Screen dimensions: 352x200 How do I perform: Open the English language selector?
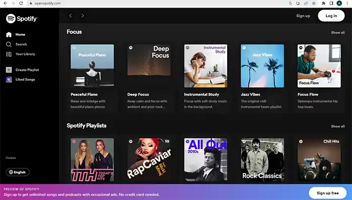pos(18,172)
